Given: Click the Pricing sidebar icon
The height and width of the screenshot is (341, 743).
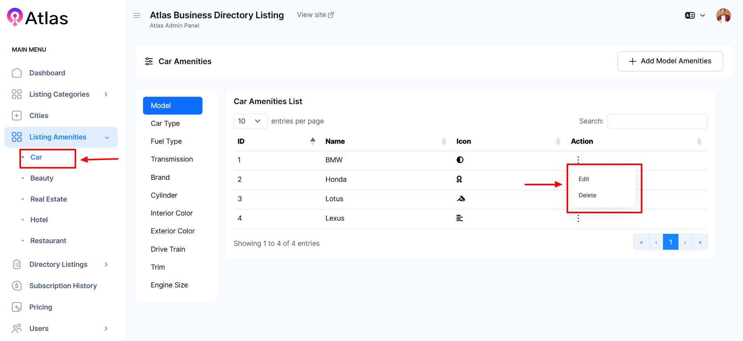Looking at the screenshot, I should (x=17, y=307).
